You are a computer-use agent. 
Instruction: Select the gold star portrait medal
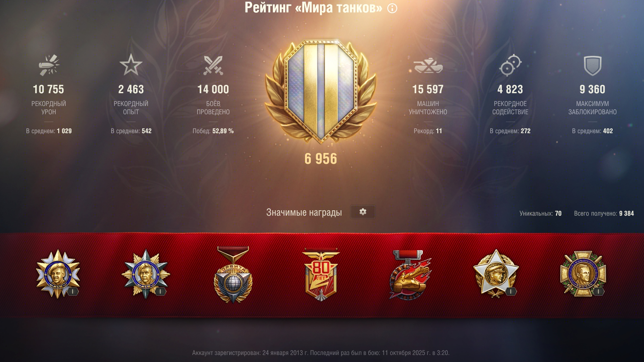pyautogui.click(x=496, y=273)
